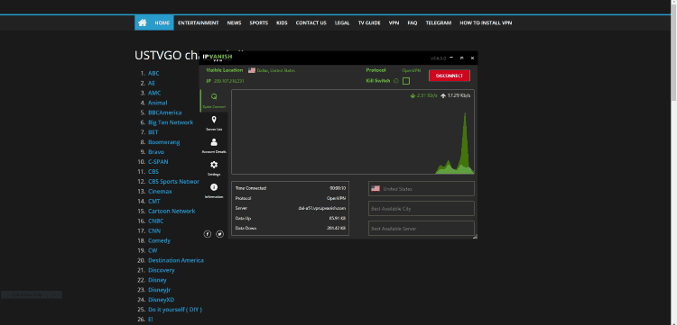The width and height of the screenshot is (677, 325).
Task: Open the CMT channel link
Action: (154, 202)
